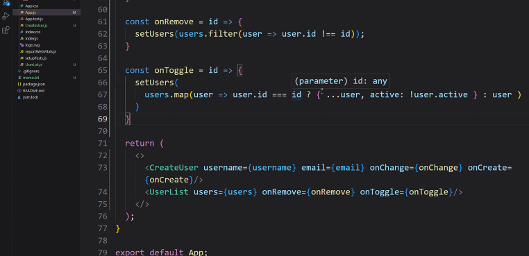Click the yarn icon beside yarn.lock

pyautogui.click(x=19, y=97)
